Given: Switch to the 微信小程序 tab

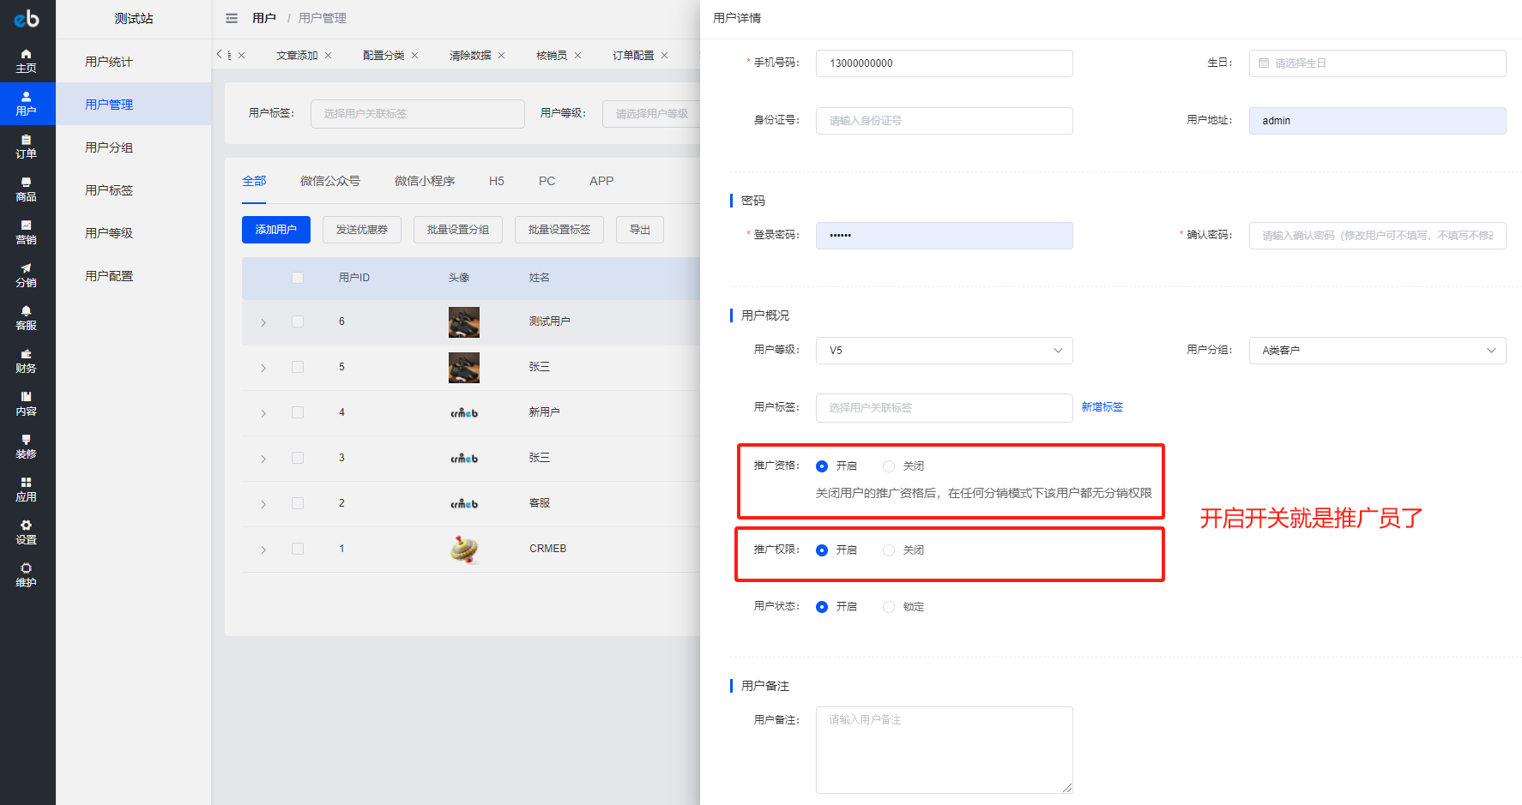Looking at the screenshot, I should 425,181.
